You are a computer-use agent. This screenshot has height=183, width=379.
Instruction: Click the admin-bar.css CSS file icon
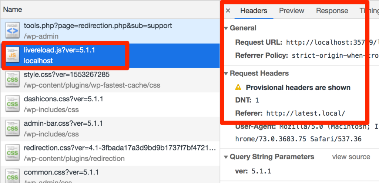click(x=12, y=128)
